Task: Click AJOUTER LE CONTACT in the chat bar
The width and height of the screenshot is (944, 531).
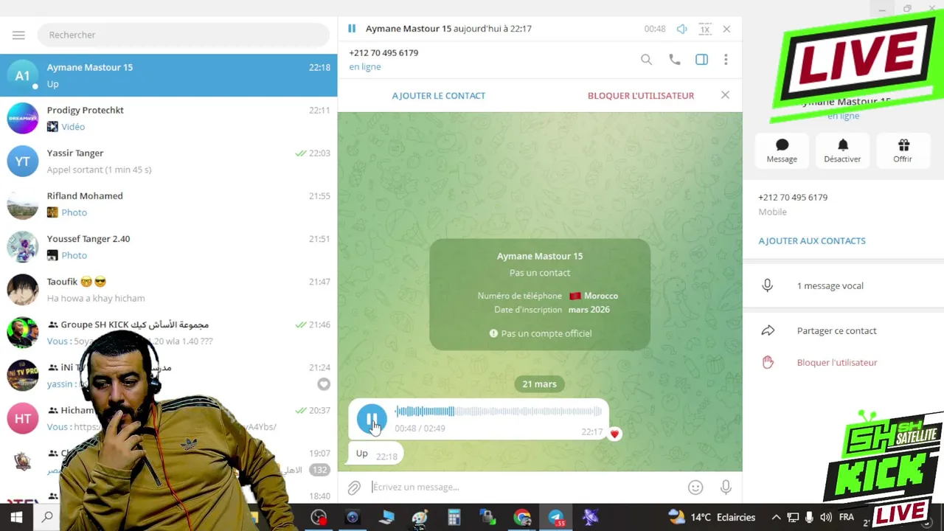Action: click(x=439, y=95)
